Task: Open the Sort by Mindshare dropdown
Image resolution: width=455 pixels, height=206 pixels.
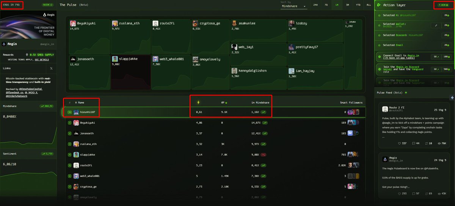Action: point(293,6)
